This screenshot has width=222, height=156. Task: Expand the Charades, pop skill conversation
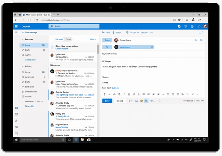56,105
